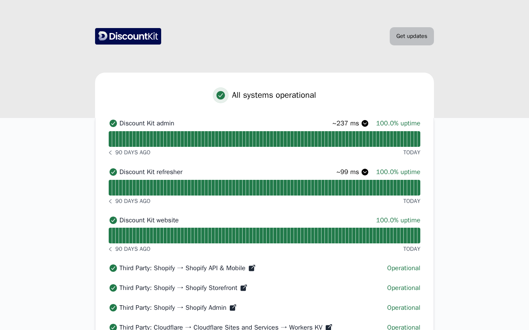The height and width of the screenshot is (330, 529).
Task: Open the Shopify Storefront external link icon
Action: 244,288
